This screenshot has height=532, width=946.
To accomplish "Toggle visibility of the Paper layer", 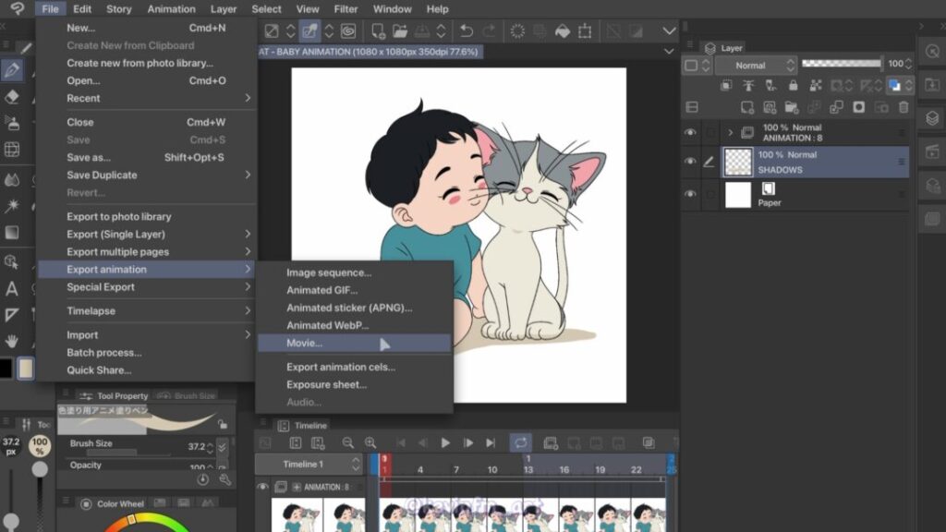I will [690, 194].
